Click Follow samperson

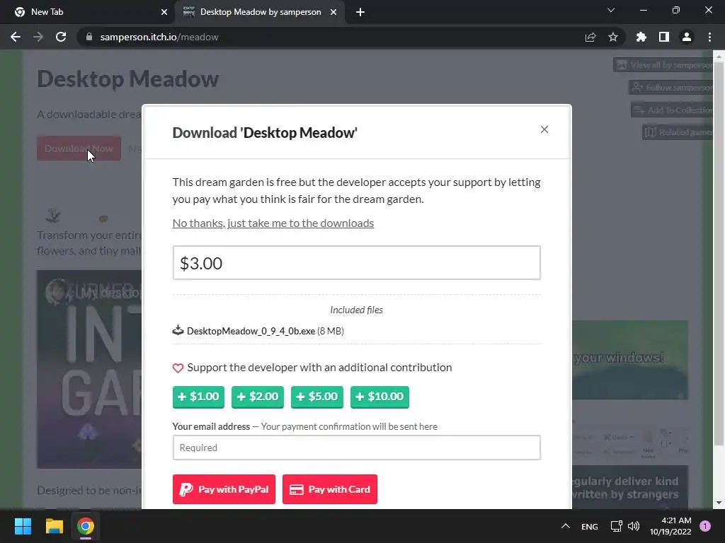[x=671, y=87]
